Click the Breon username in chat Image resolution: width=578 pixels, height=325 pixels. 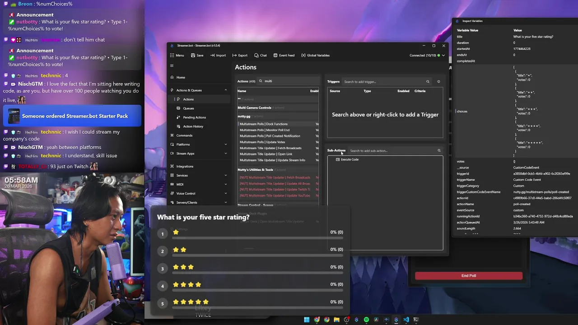[x=25, y=4]
